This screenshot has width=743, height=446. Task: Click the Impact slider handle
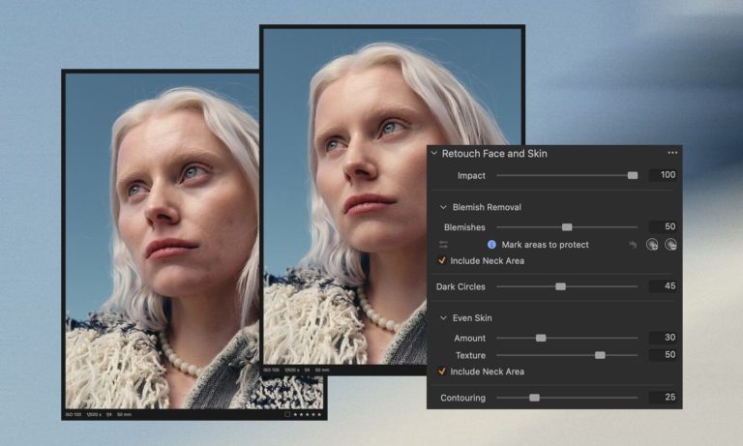pyautogui.click(x=633, y=175)
